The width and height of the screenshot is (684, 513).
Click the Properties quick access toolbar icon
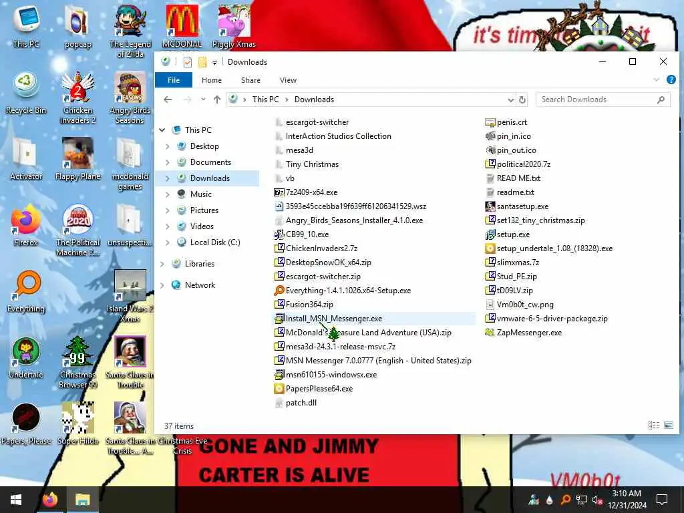pos(188,62)
